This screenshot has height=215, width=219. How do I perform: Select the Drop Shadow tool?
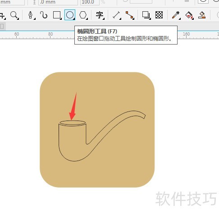(146, 15)
